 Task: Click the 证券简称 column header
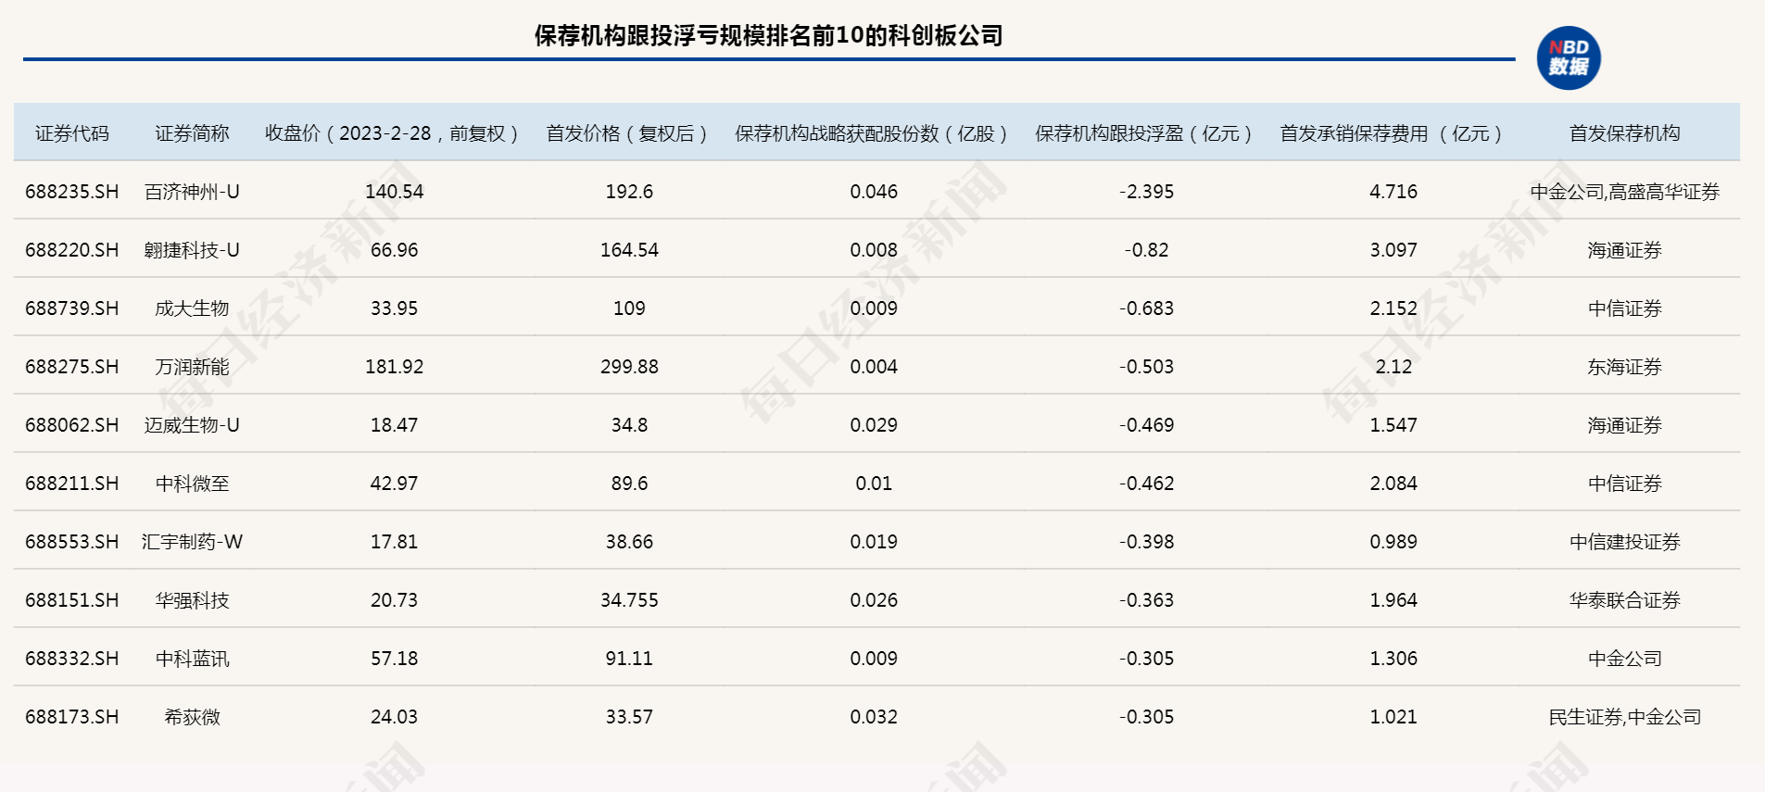click(192, 133)
